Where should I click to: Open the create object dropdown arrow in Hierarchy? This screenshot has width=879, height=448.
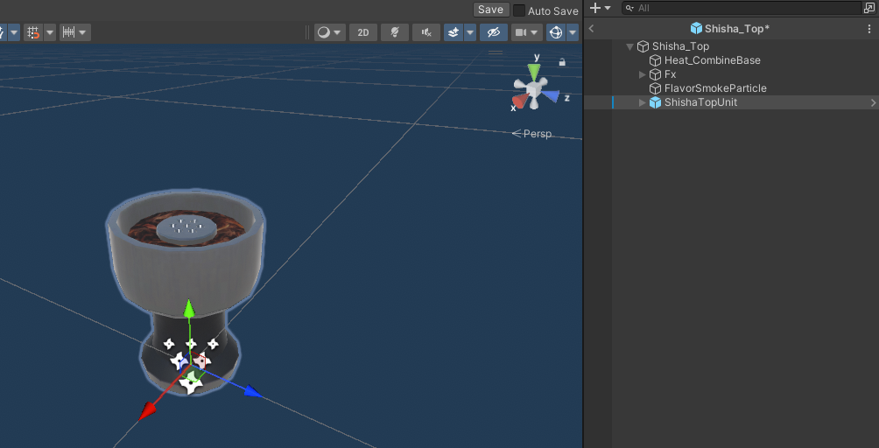608,8
